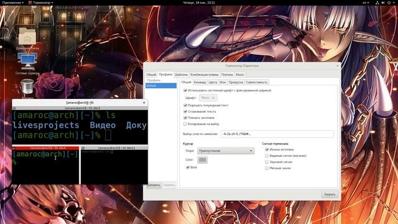Open the Background (Фон) profile sub-tab
Screen dimensions: 398x224
223,82
